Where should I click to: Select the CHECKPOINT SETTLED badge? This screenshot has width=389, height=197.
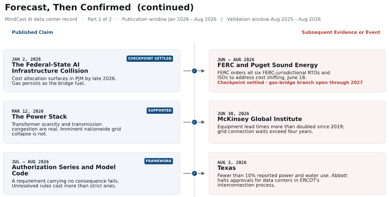coord(149,59)
